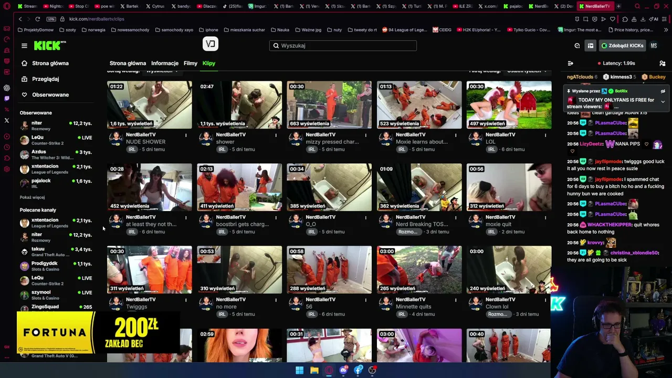Open sidebar settings gear in Opera
672x378 pixels.
click(7, 169)
